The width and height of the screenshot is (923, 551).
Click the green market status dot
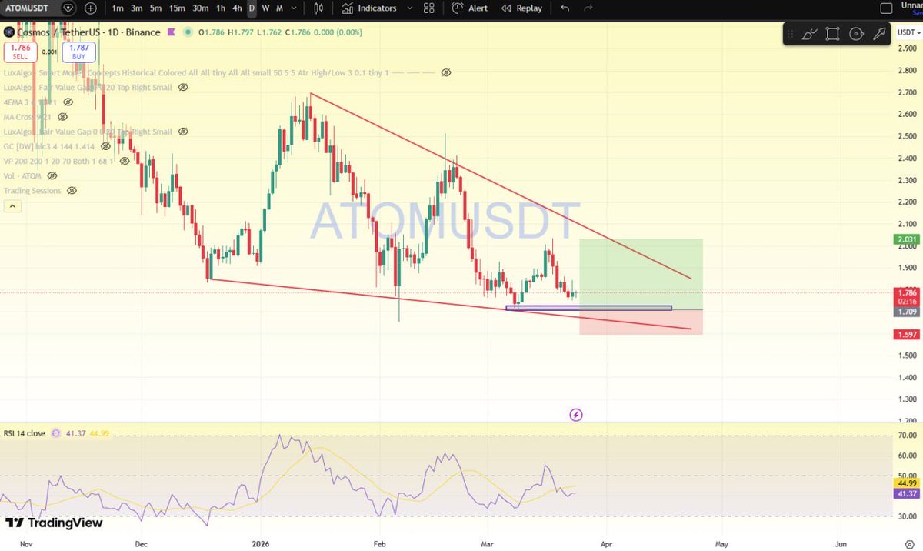pos(187,32)
